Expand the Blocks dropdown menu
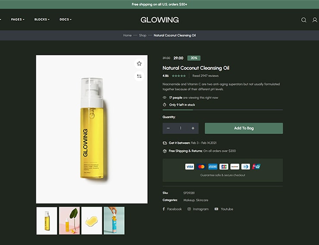This screenshot has width=319, height=245. [42, 19]
